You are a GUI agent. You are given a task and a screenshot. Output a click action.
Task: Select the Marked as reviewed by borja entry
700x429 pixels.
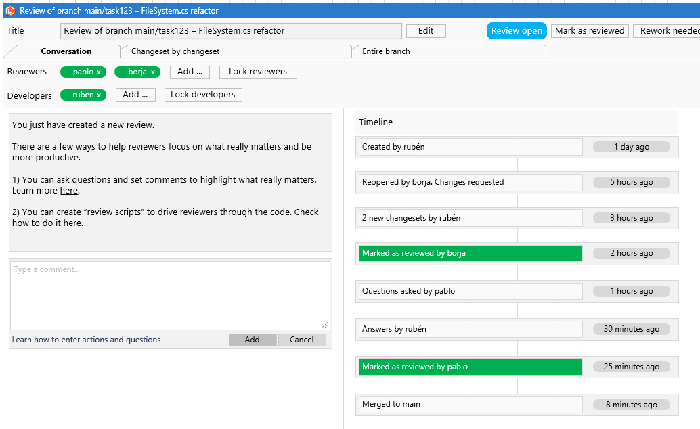coord(469,252)
